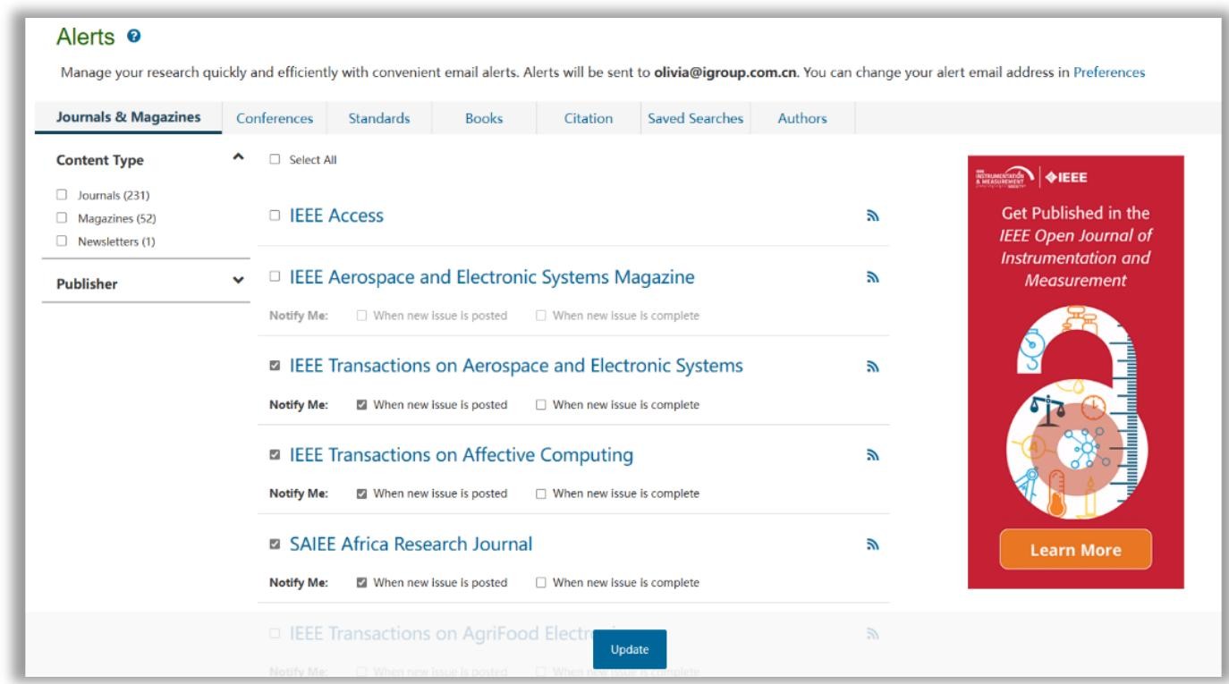Image resolution: width=1229 pixels, height=684 pixels.
Task: Click the IEEE logo in the red ad banner
Action: tap(1066, 176)
